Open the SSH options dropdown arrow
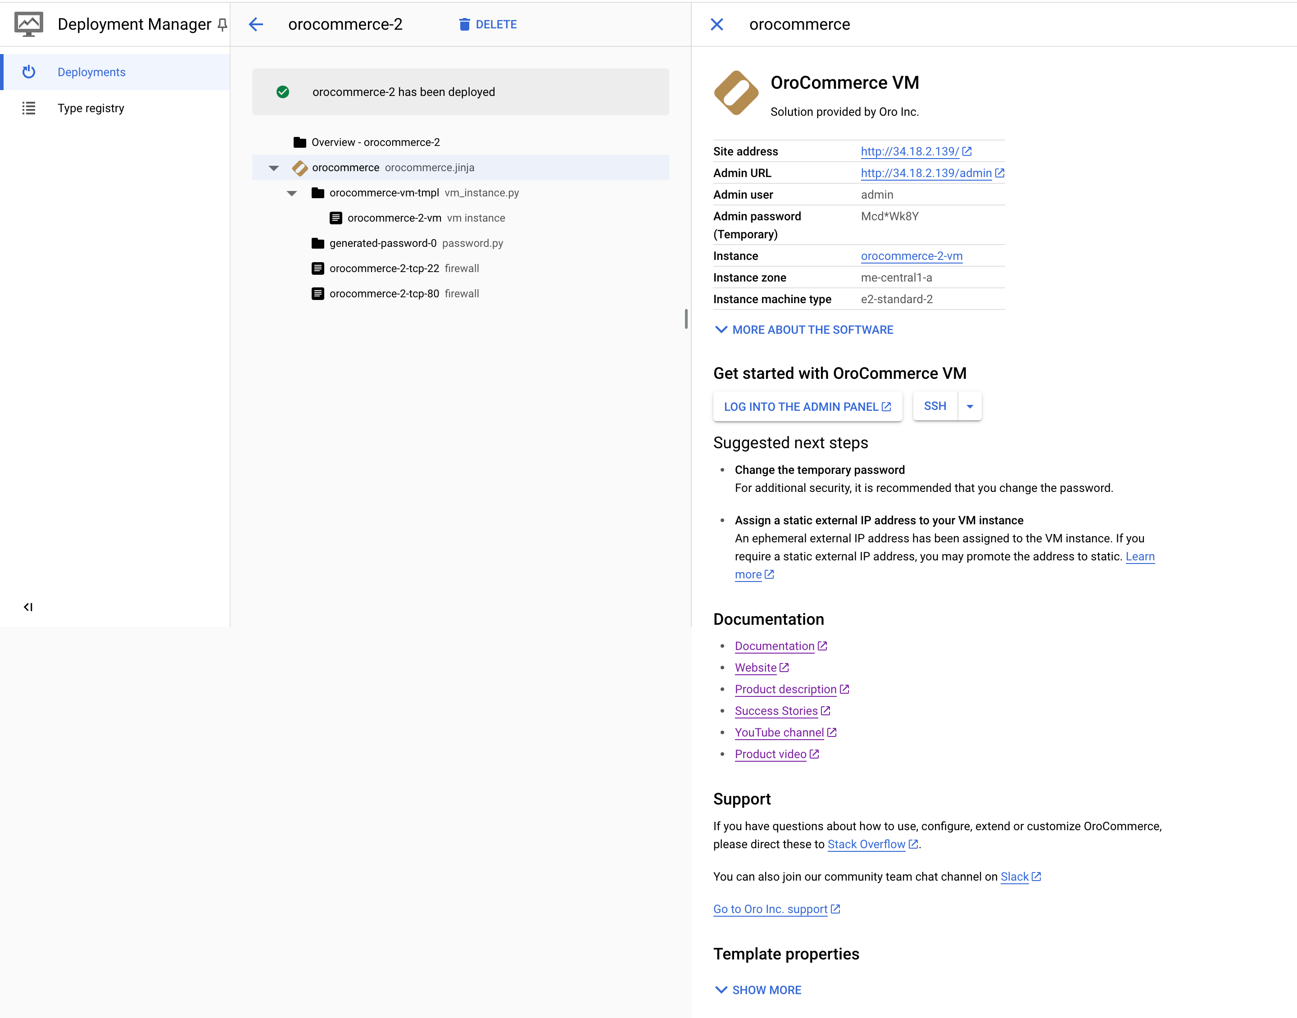The image size is (1297, 1018). (x=970, y=406)
